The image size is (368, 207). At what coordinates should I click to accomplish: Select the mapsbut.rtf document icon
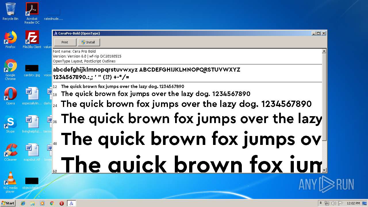pyautogui.click(x=32, y=152)
